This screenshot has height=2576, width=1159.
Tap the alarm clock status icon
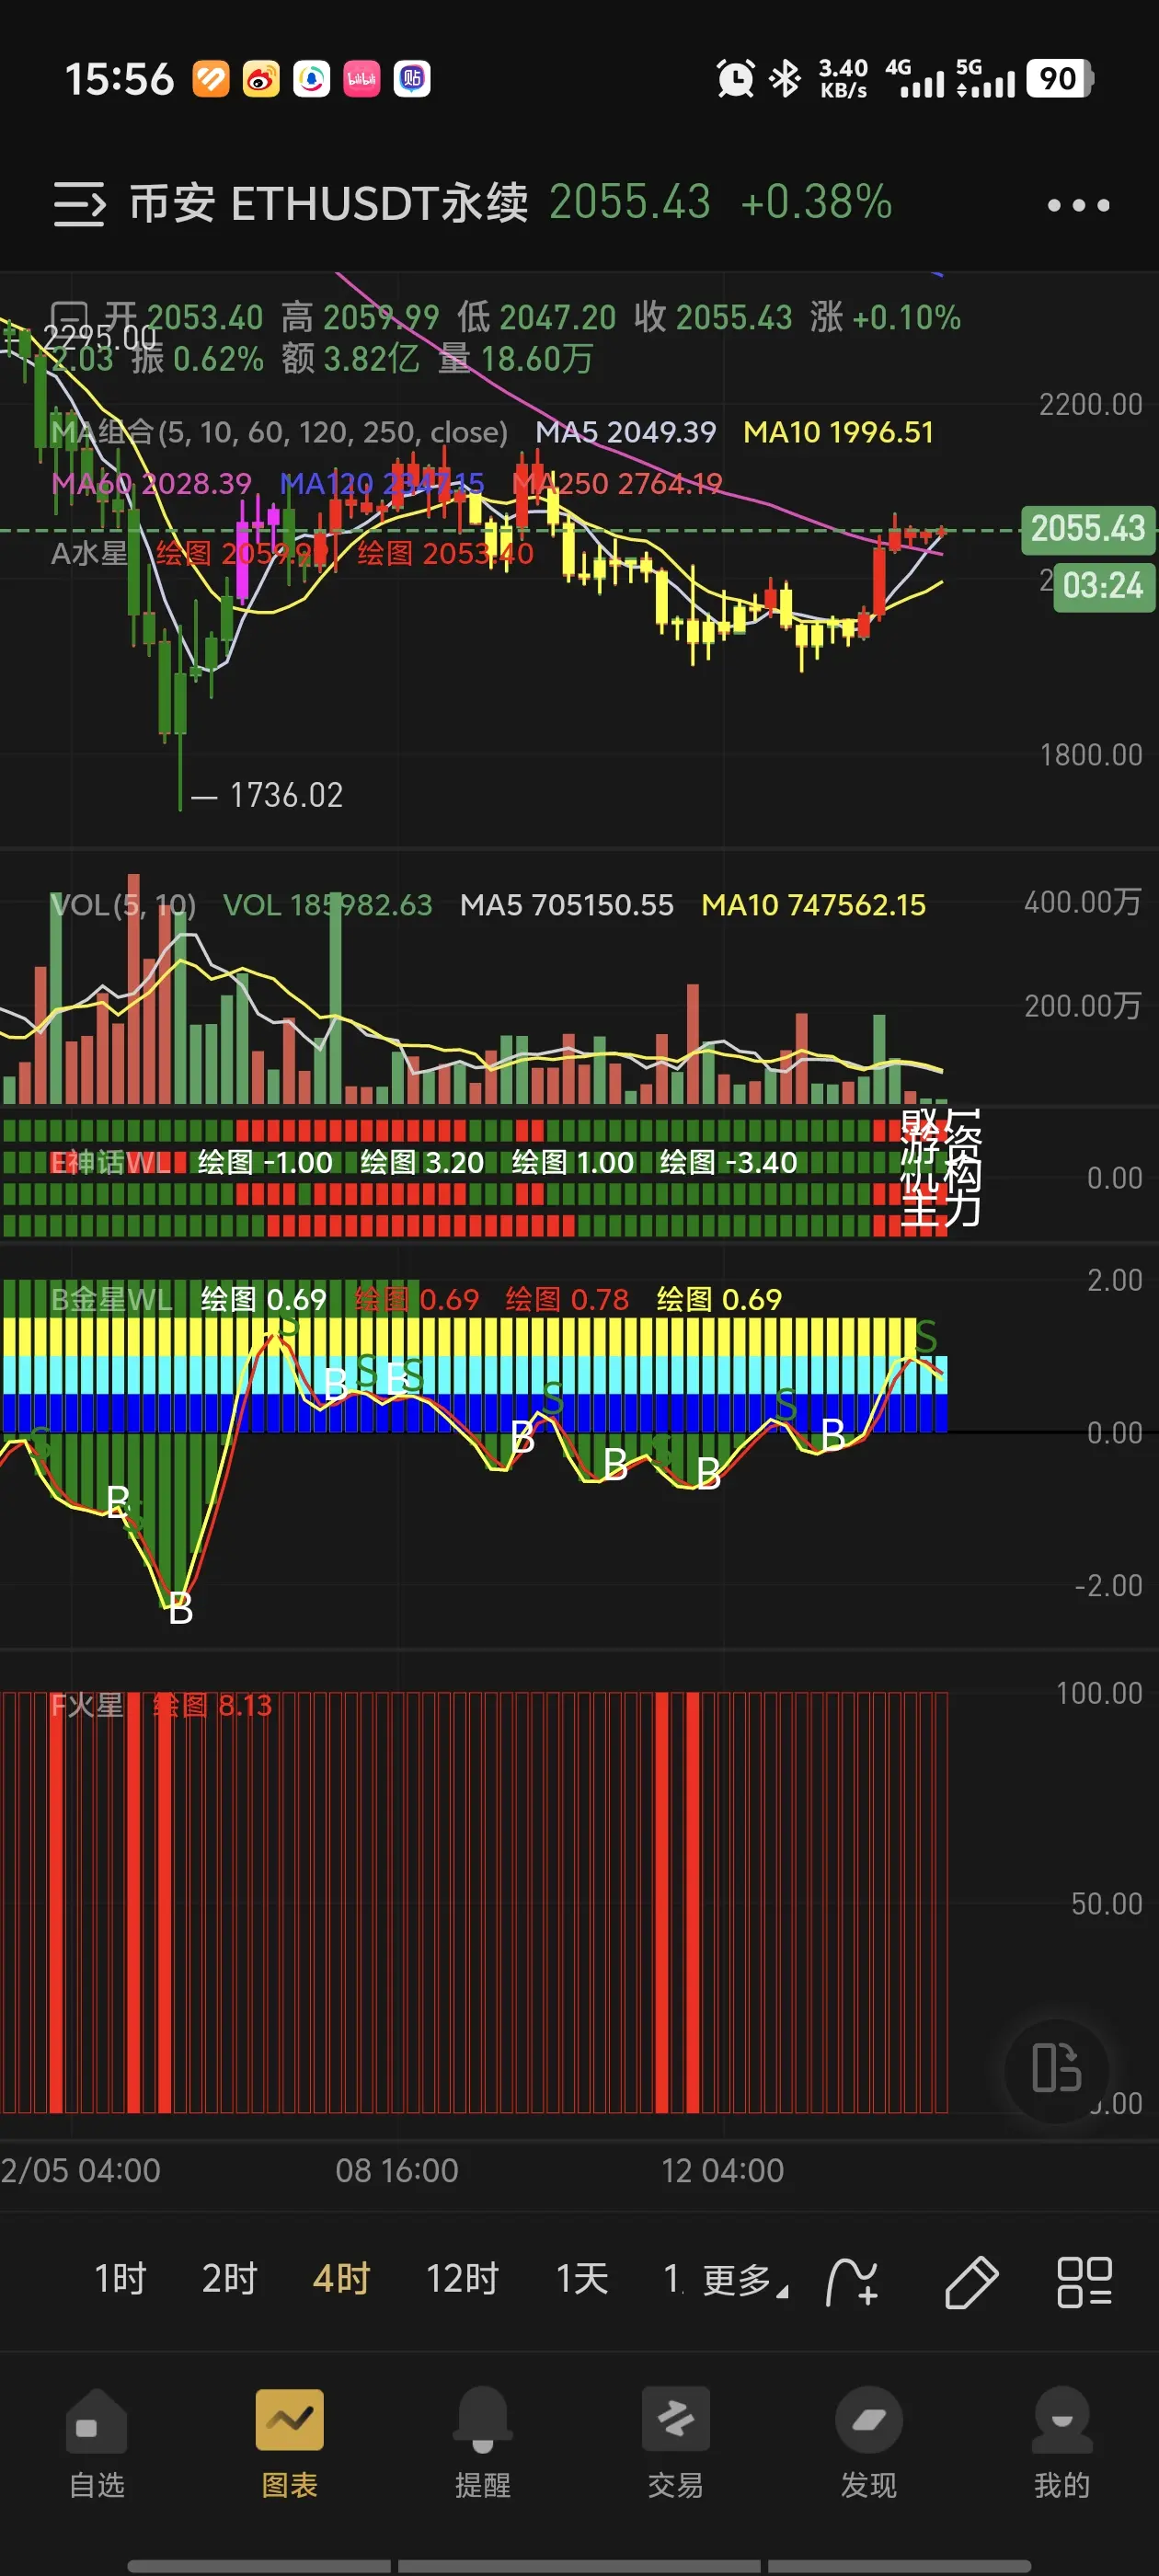735,79
